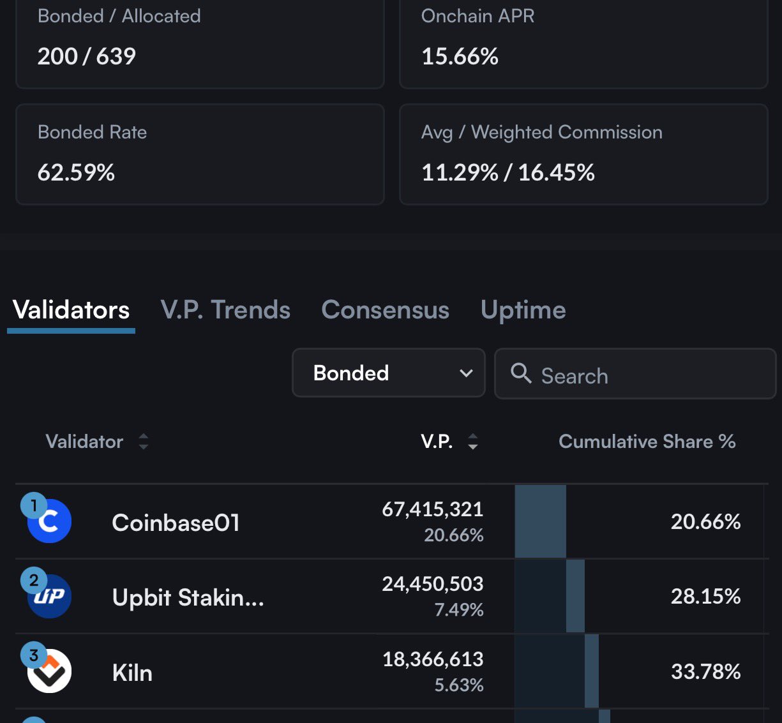Click the Upbit Staking validator logo
782x723 pixels.
click(x=49, y=597)
